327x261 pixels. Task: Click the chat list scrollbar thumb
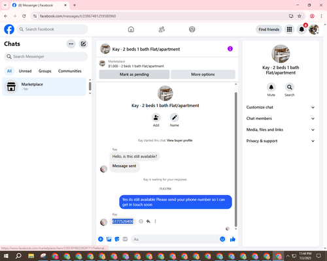coord(90,86)
